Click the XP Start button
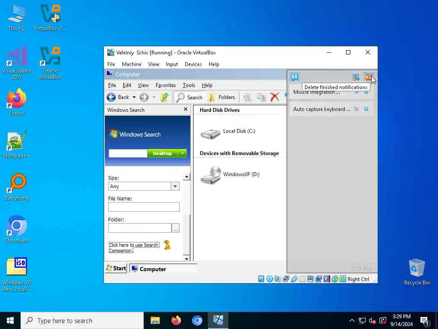Viewport: 438px width, 329px height. pyautogui.click(x=116, y=269)
